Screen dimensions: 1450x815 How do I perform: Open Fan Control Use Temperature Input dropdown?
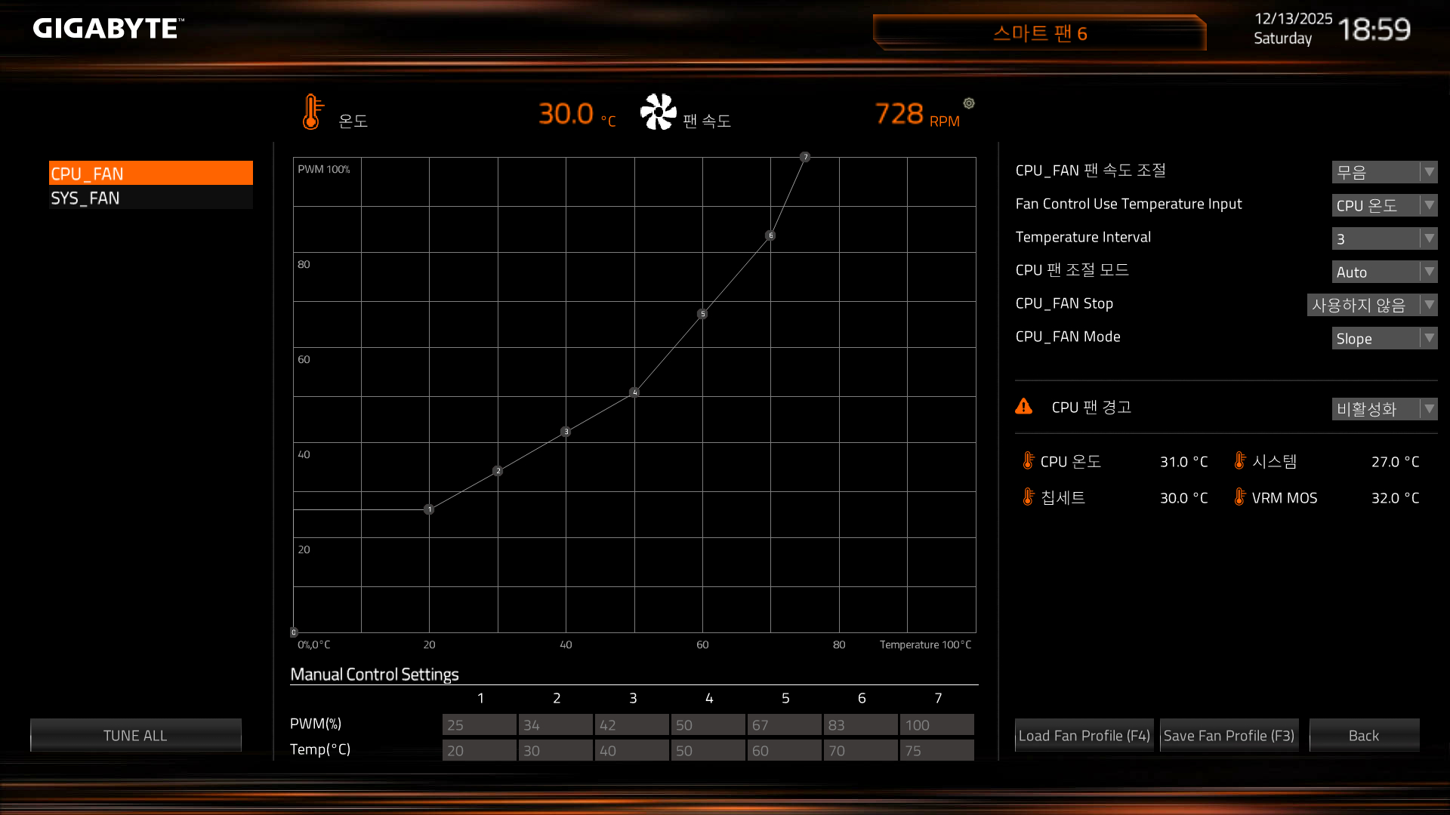click(x=1384, y=205)
